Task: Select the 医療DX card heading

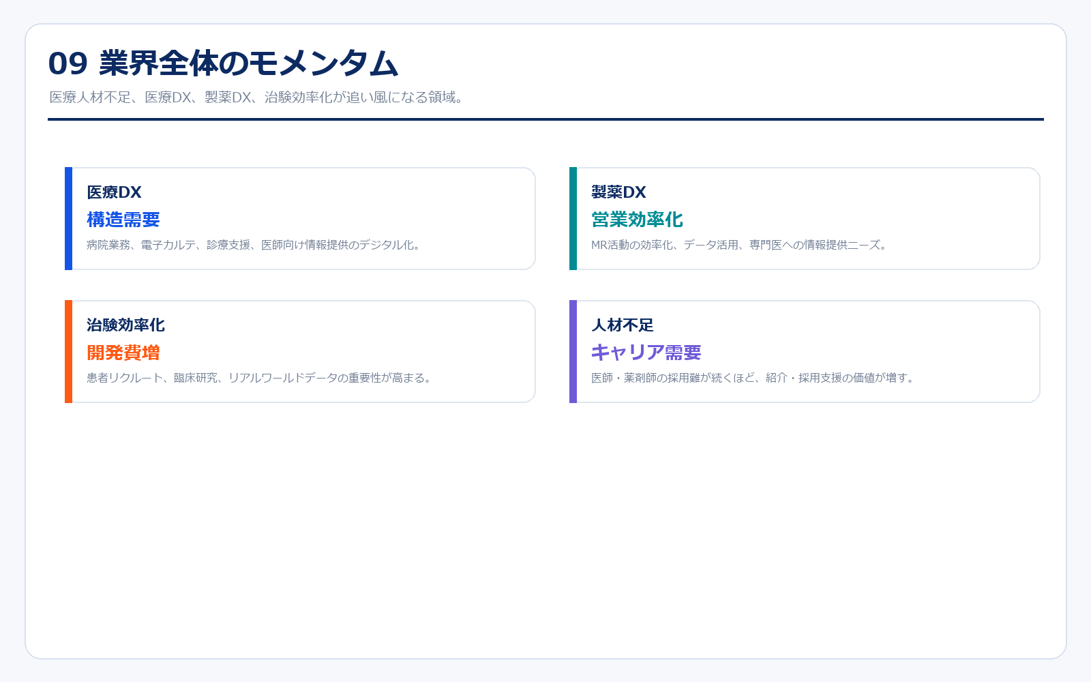Action: tap(114, 192)
